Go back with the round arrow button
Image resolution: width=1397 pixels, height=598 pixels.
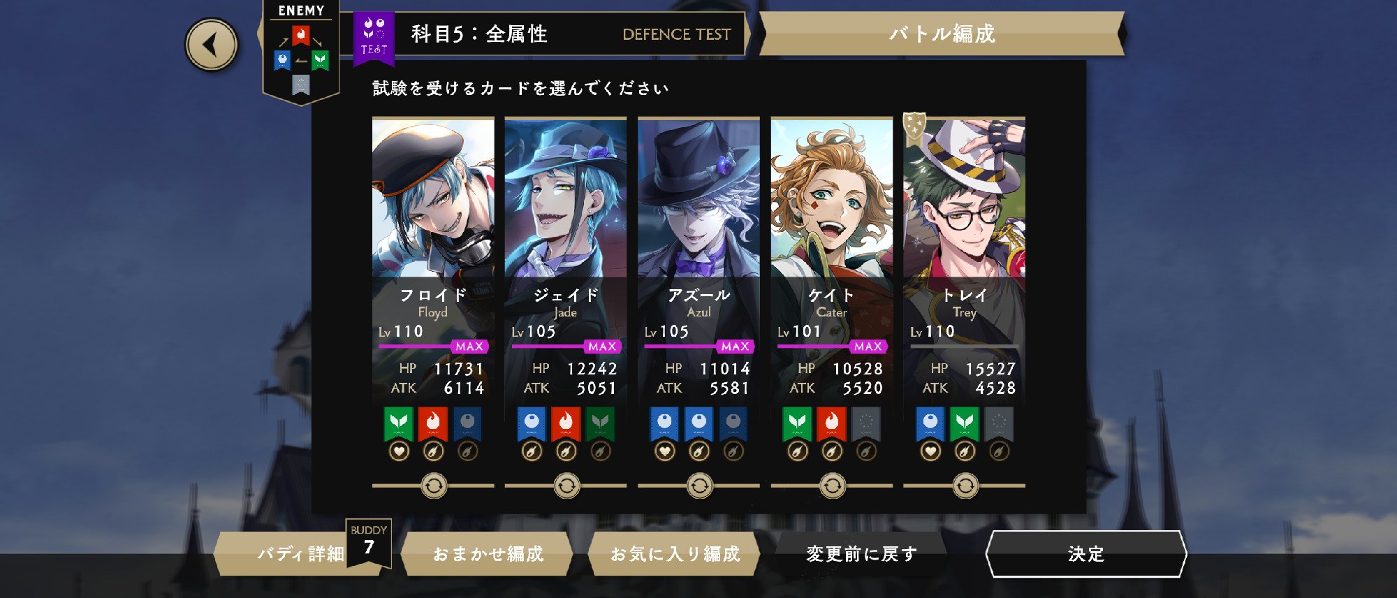pos(211,45)
